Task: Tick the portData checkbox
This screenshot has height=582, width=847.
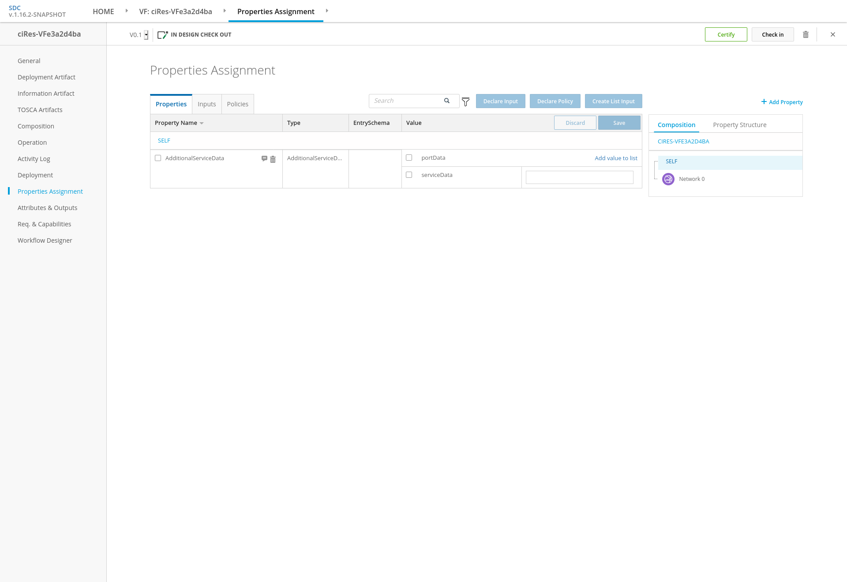Action: (409, 158)
